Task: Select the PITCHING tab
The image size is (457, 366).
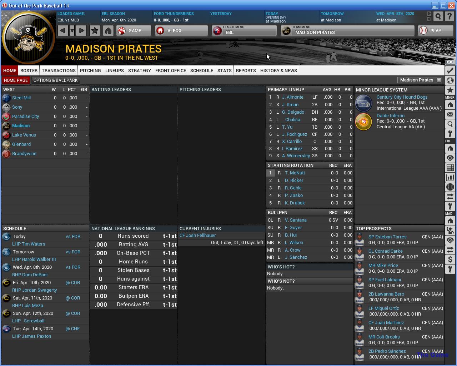Action: (90, 70)
